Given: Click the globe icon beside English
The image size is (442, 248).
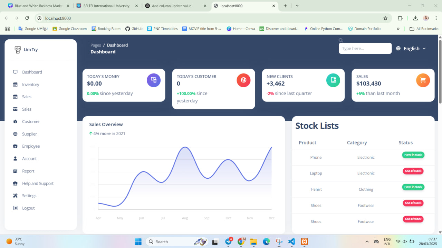Looking at the screenshot, I should click(398, 49).
